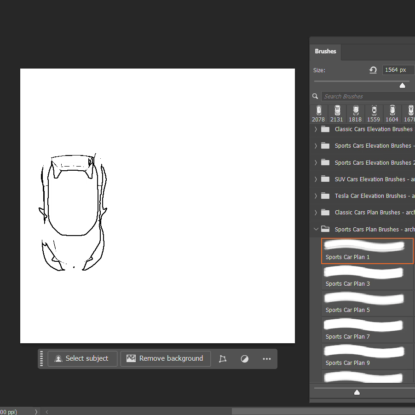
Task: Select recent brush preset 1559
Action: click(374, 113)
